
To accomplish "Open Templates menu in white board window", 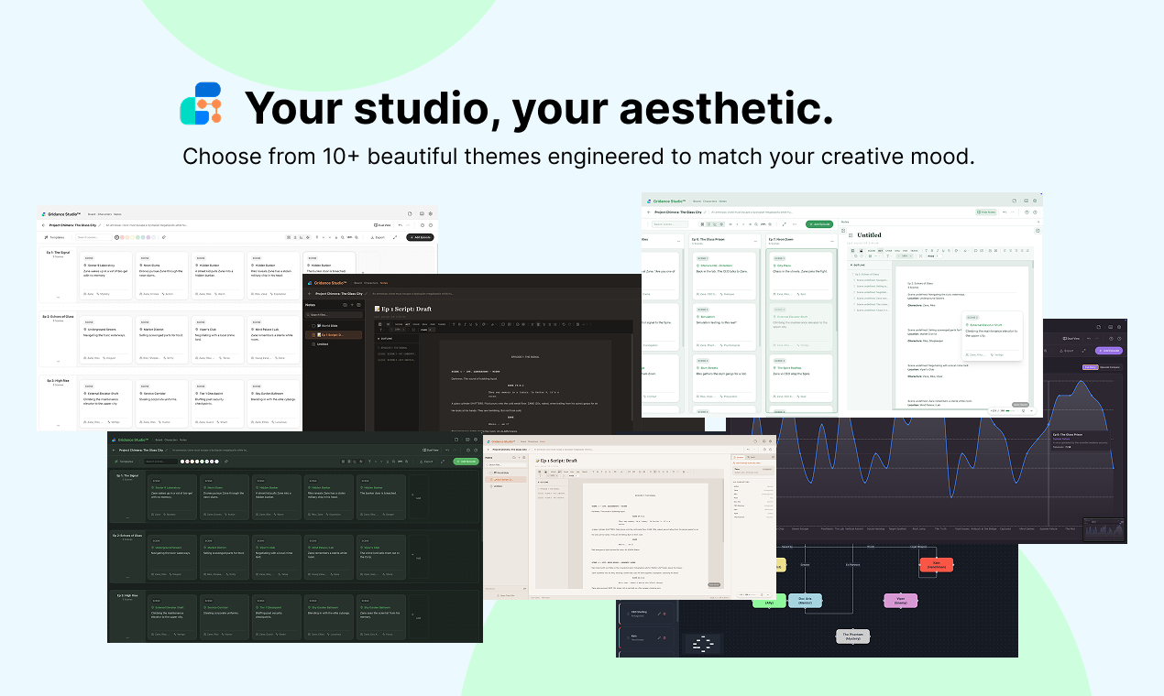I will (54, 237).
